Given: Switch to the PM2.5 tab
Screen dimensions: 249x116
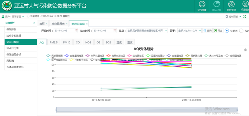Looking at the screenshot, I should 54,42.
